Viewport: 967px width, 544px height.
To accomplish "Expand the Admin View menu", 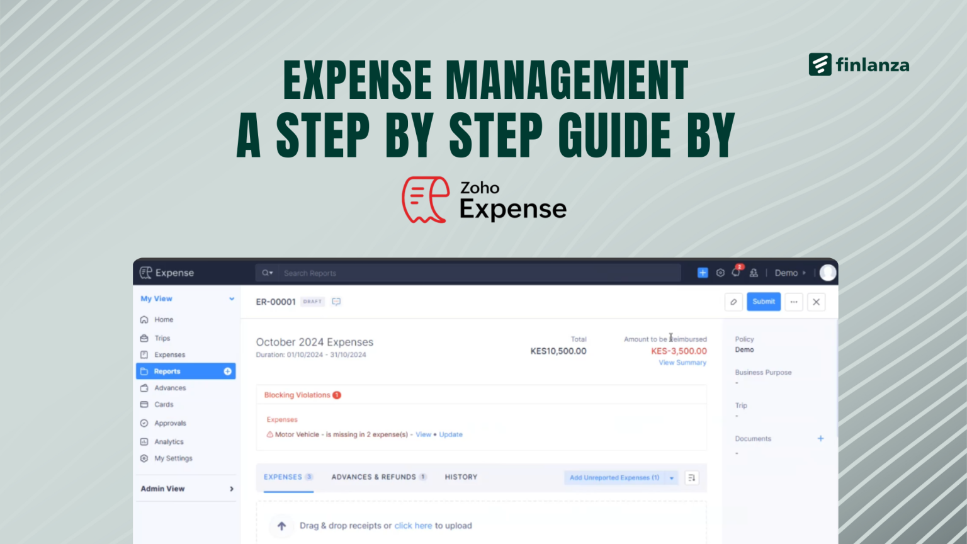I will [x=231, y=489].
